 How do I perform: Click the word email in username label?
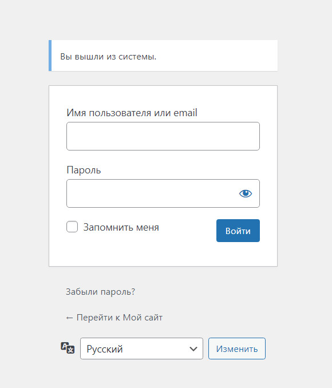(x=185, y=113)
